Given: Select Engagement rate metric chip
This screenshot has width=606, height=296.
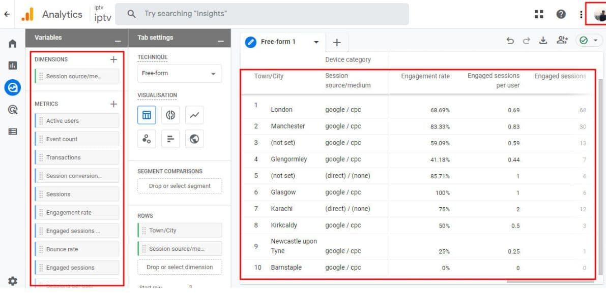Looking at the screenshot, I should (77, 212).
